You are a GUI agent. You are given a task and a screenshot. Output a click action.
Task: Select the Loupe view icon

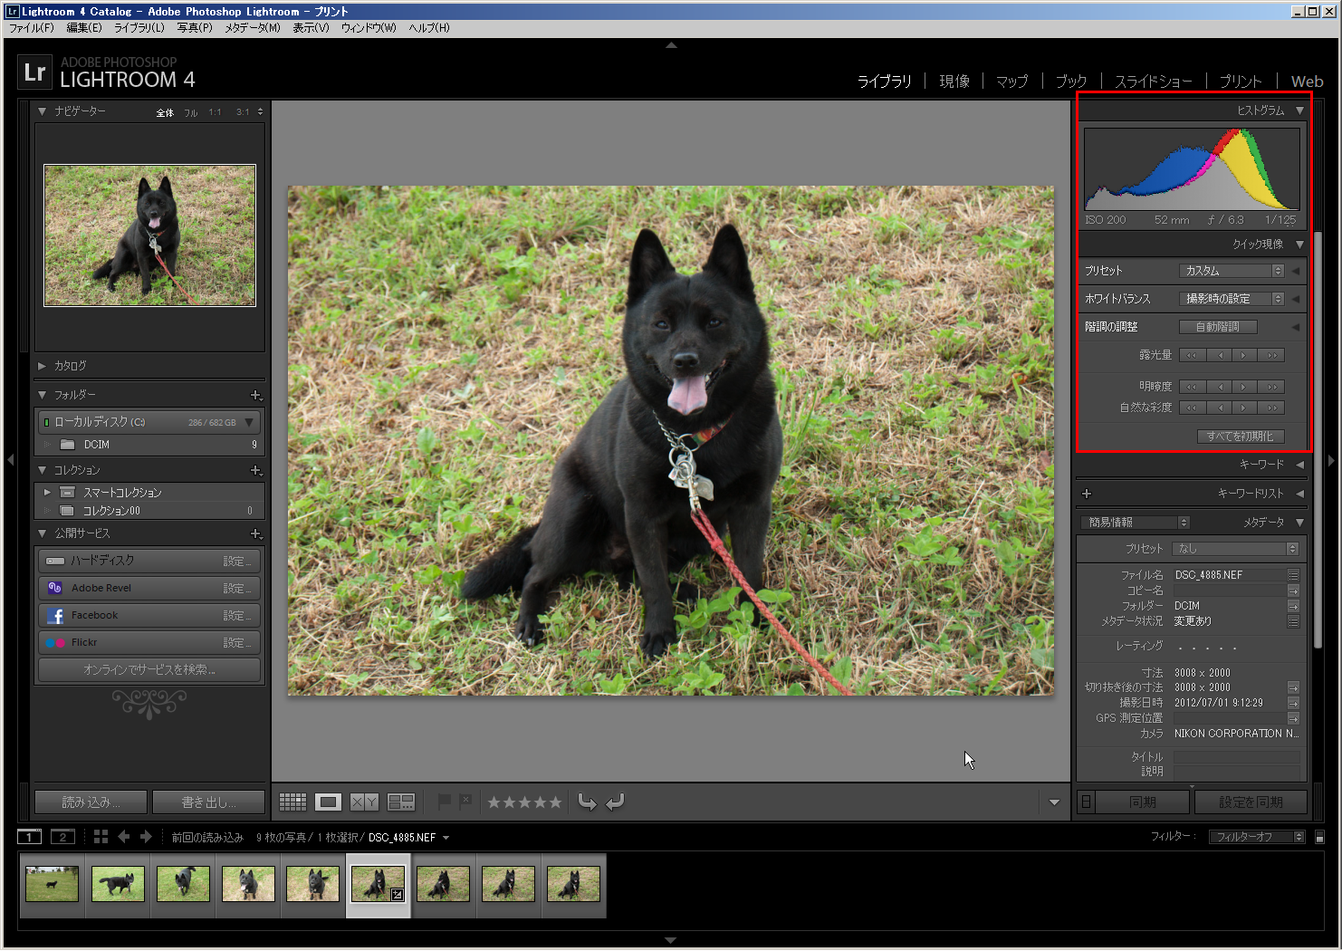(x=328, y=802)
